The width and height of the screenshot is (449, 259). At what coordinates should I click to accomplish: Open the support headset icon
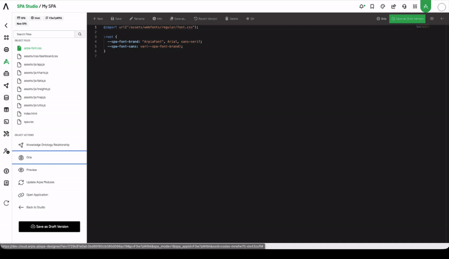404,6
